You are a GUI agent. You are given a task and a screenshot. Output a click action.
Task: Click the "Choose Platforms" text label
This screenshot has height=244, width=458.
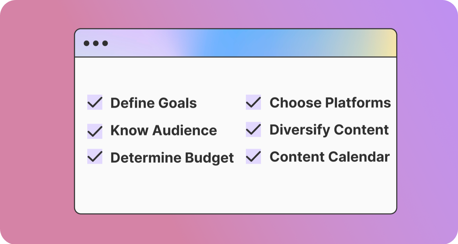pyautogui.click(x=330, y=103)
